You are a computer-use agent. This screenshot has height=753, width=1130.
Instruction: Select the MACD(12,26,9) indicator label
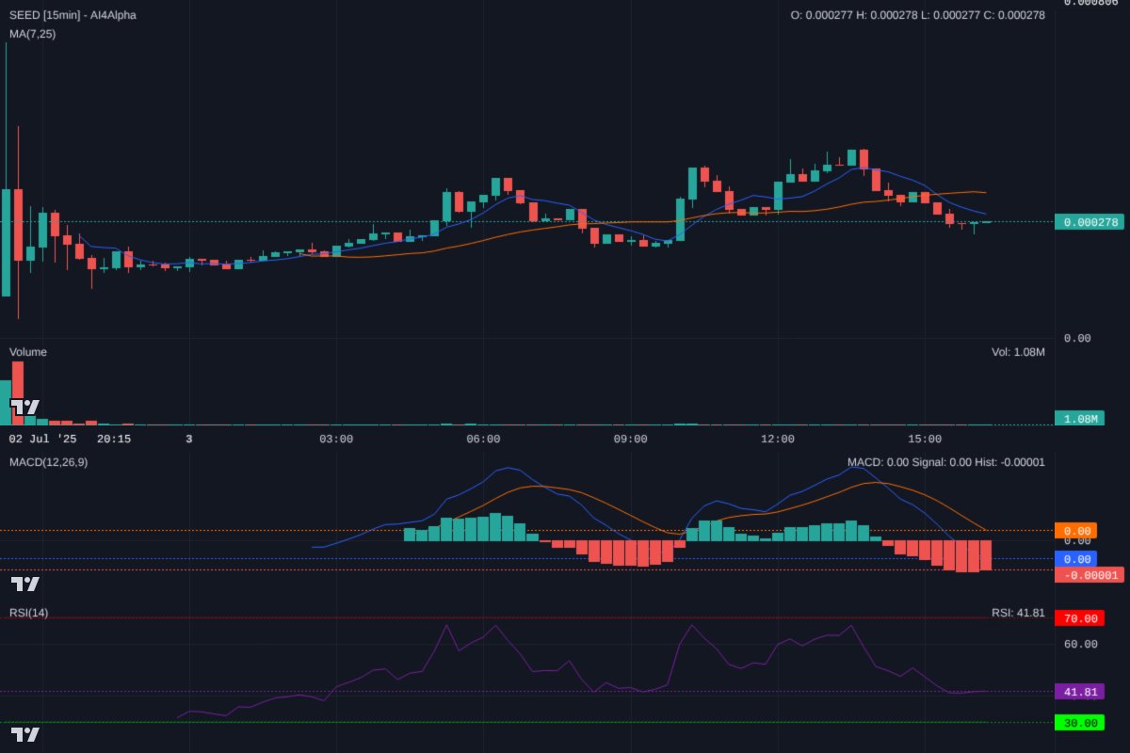pos(48,462)
